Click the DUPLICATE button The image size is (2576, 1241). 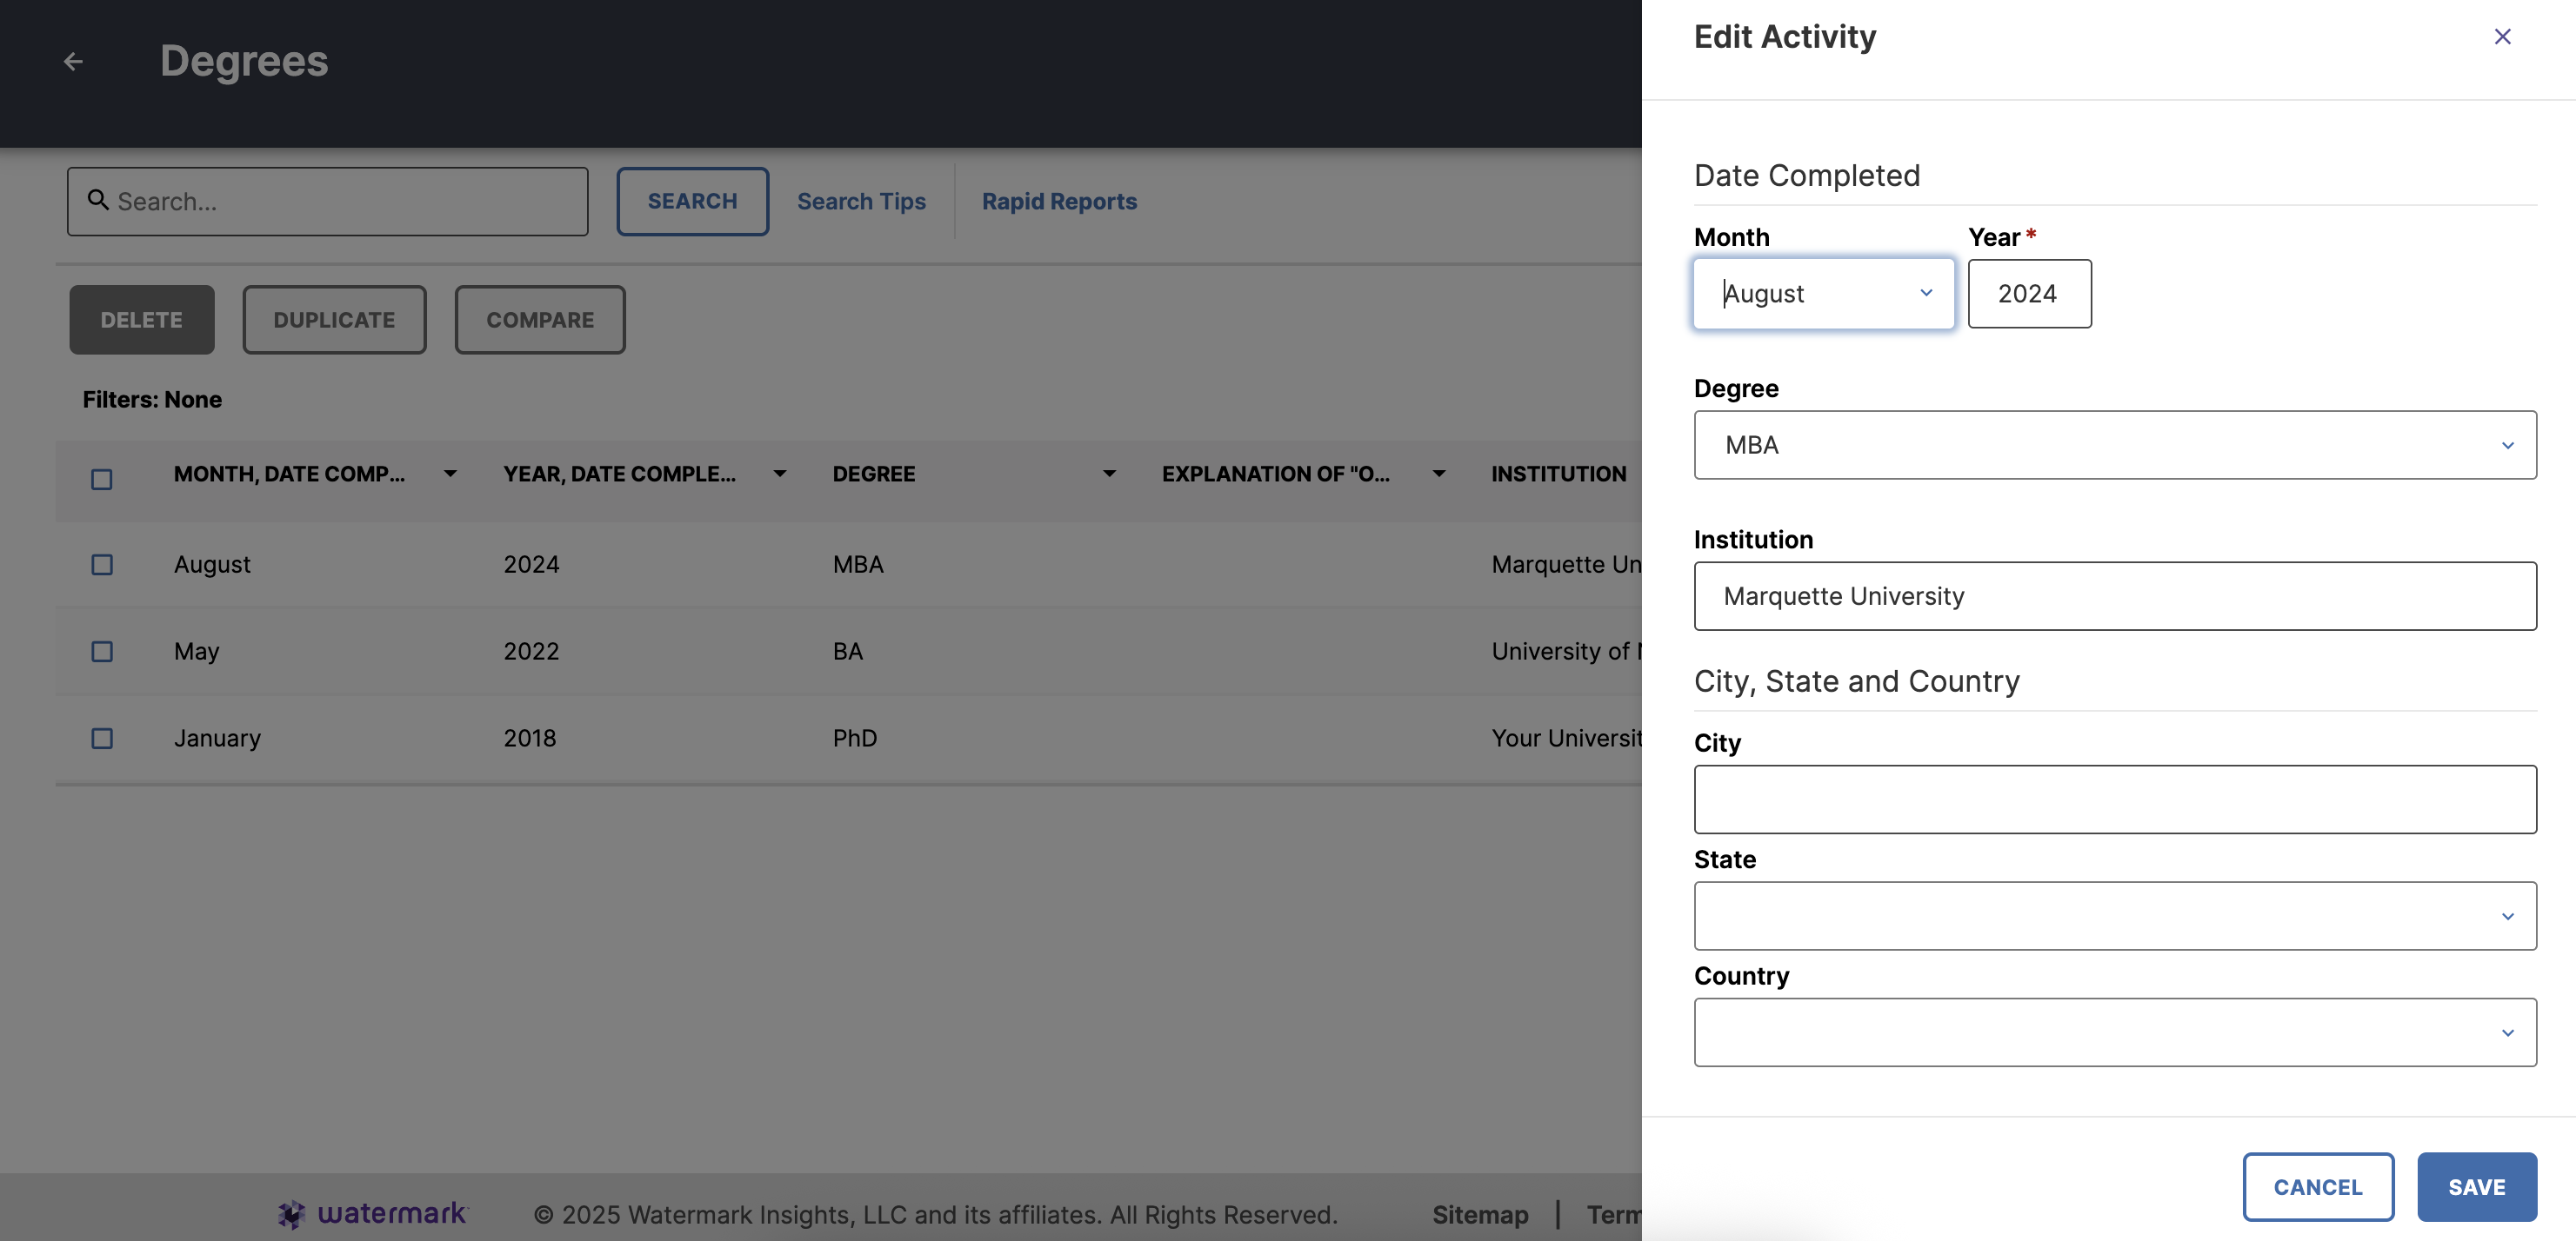click(334, 320)
